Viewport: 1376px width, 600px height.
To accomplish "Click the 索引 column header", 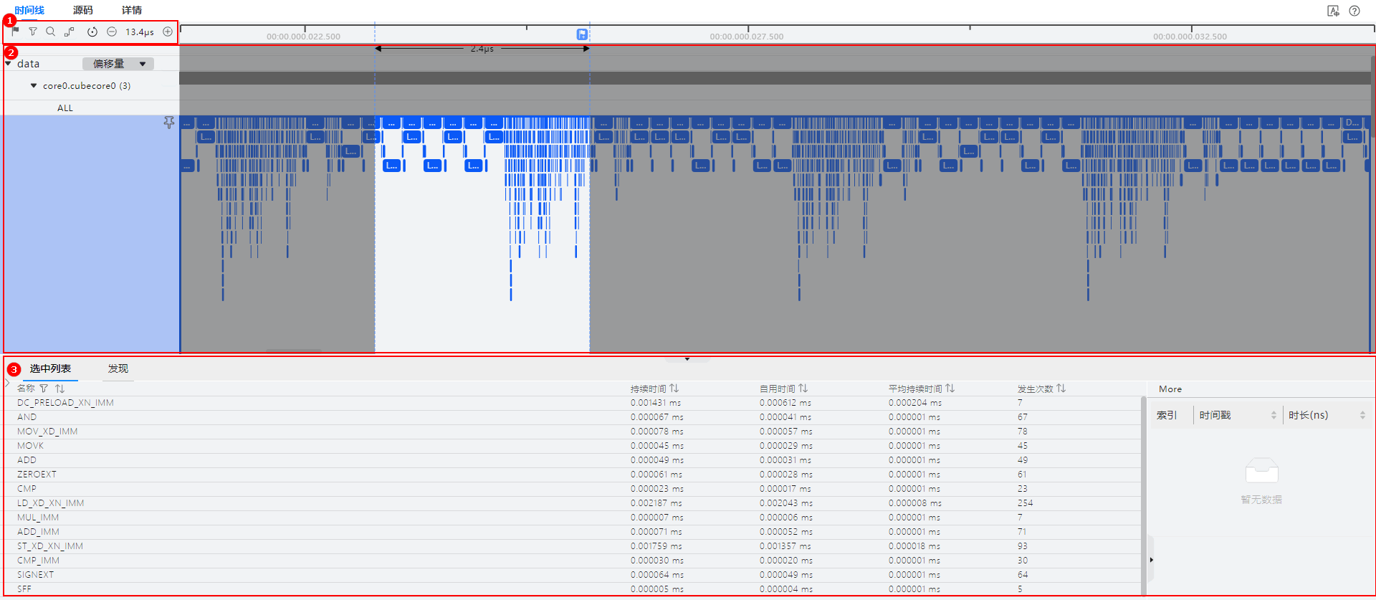I will click(x=1167, y=415).
